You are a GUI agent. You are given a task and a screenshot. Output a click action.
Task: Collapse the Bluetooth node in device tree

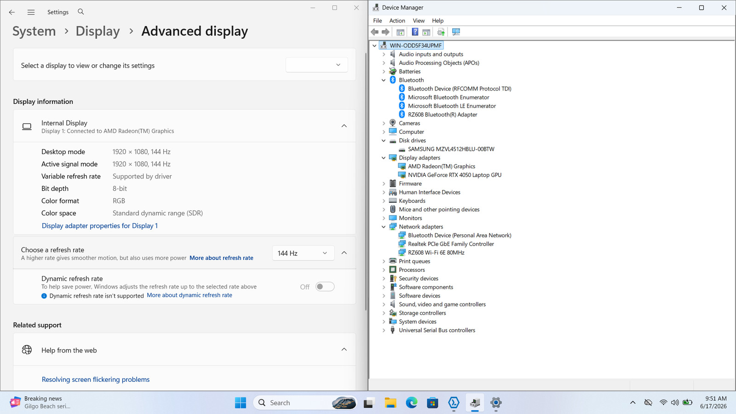click(x=384, y=80)
